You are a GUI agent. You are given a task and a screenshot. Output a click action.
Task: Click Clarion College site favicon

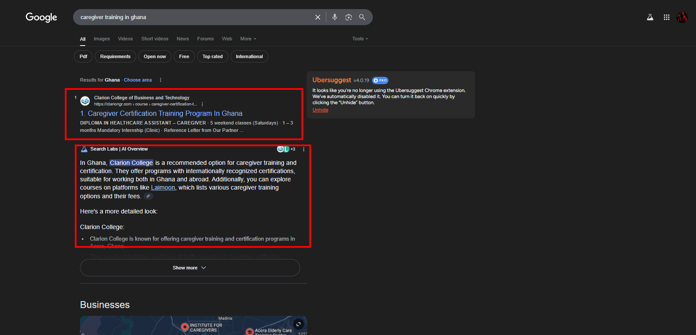85,101
